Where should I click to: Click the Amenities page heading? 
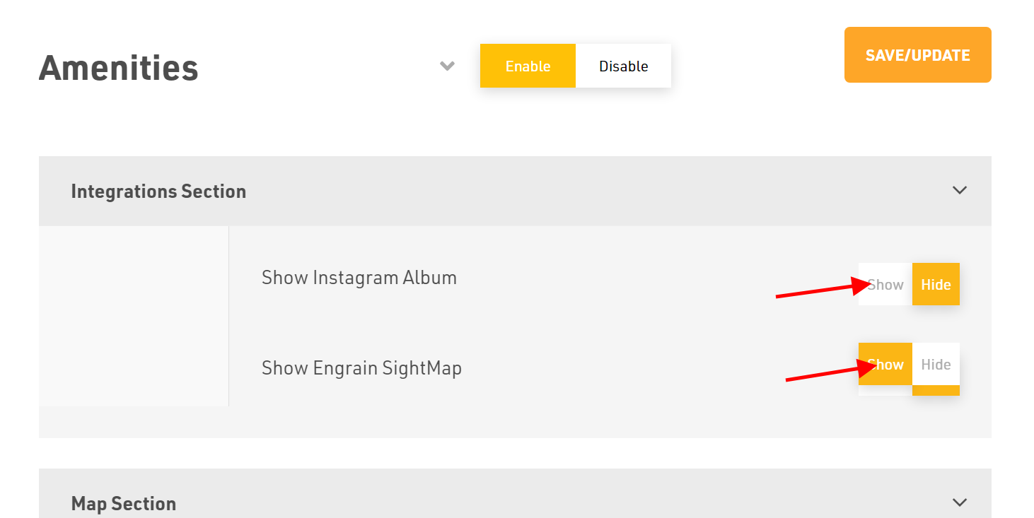click(119, 68)
